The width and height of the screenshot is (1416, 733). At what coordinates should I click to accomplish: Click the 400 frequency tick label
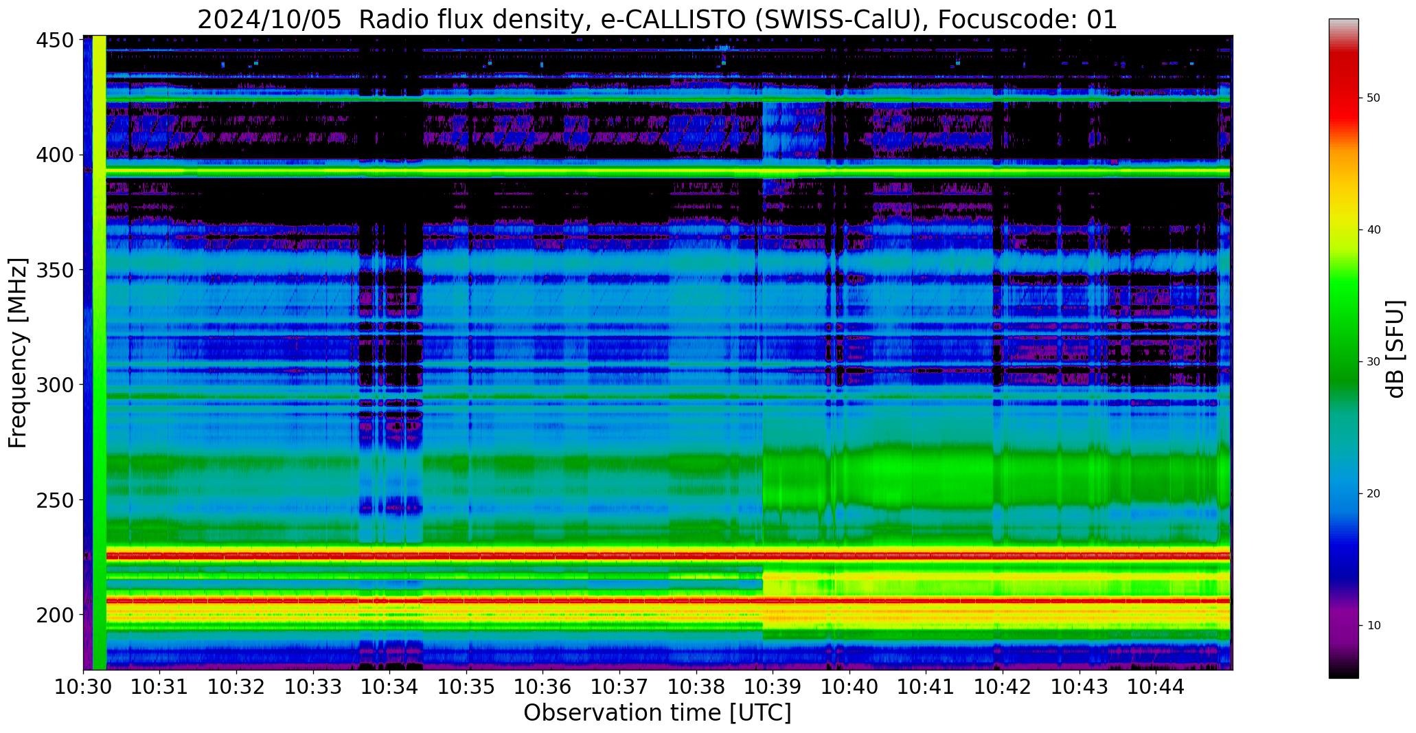(x=54, y=155)
